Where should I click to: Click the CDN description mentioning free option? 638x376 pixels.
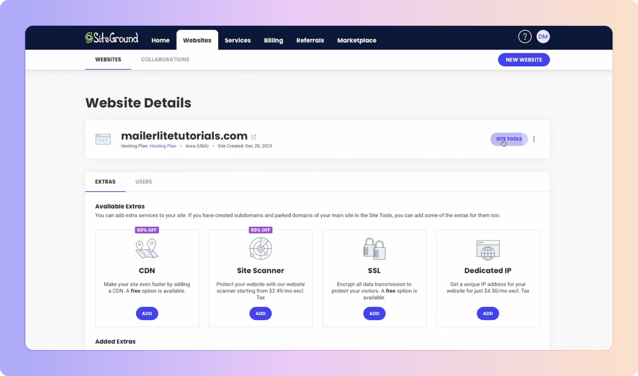tap(147, 288)
